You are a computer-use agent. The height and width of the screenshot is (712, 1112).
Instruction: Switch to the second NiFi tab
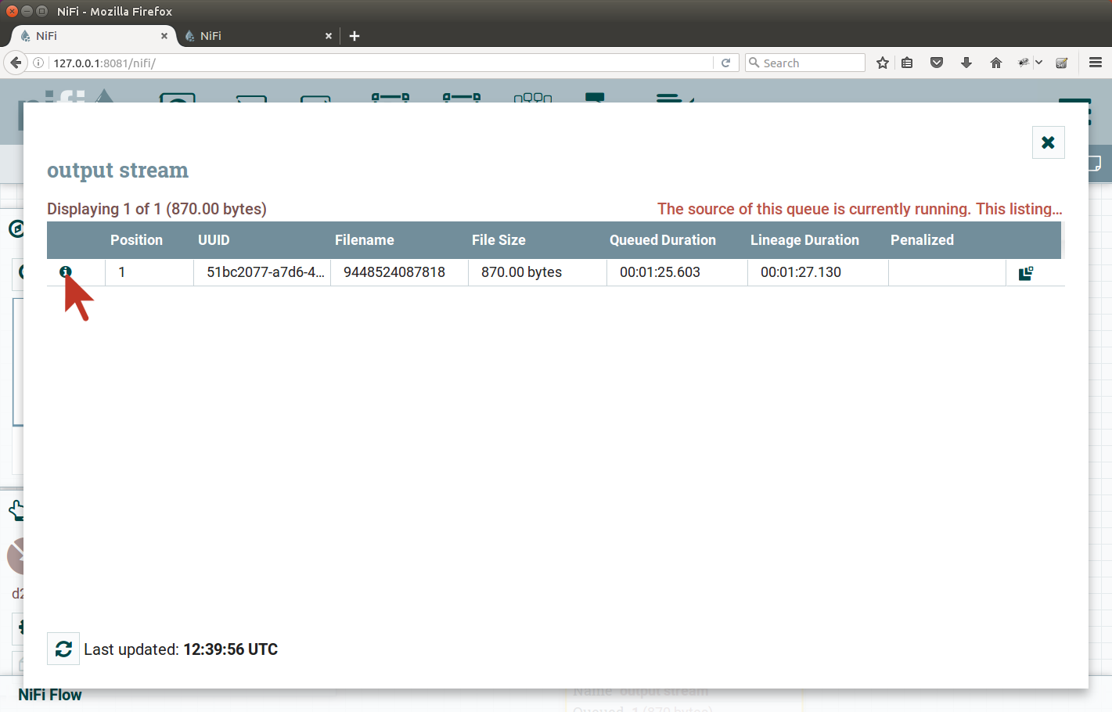pyautogui.click(x=250, y=36)
